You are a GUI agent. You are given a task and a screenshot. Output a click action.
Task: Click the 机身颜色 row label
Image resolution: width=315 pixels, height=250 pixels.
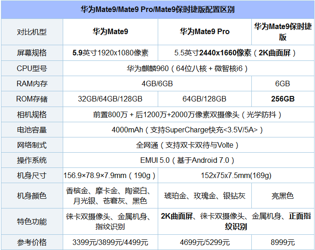[32, 196]
